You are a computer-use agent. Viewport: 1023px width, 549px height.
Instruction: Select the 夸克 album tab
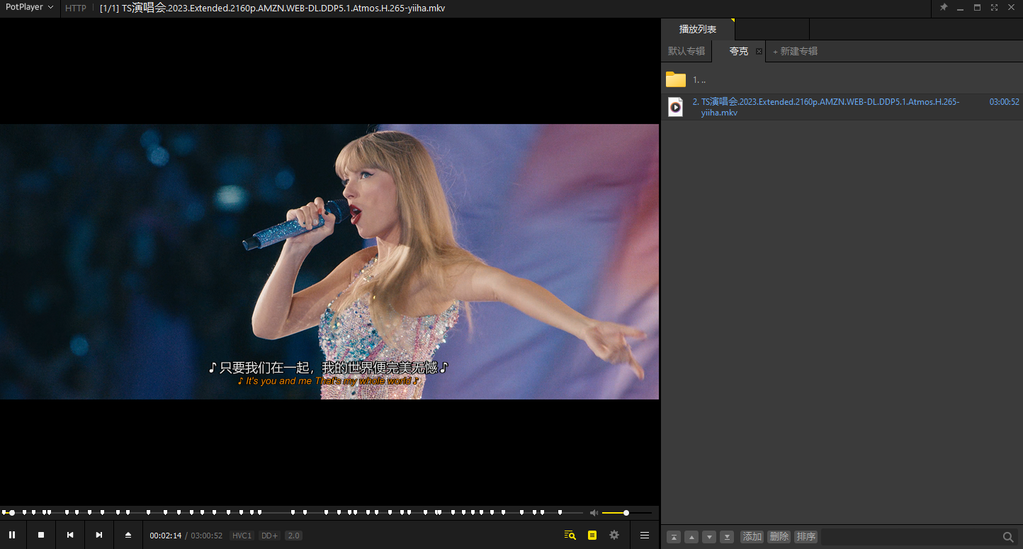click(x=739, y=51)
